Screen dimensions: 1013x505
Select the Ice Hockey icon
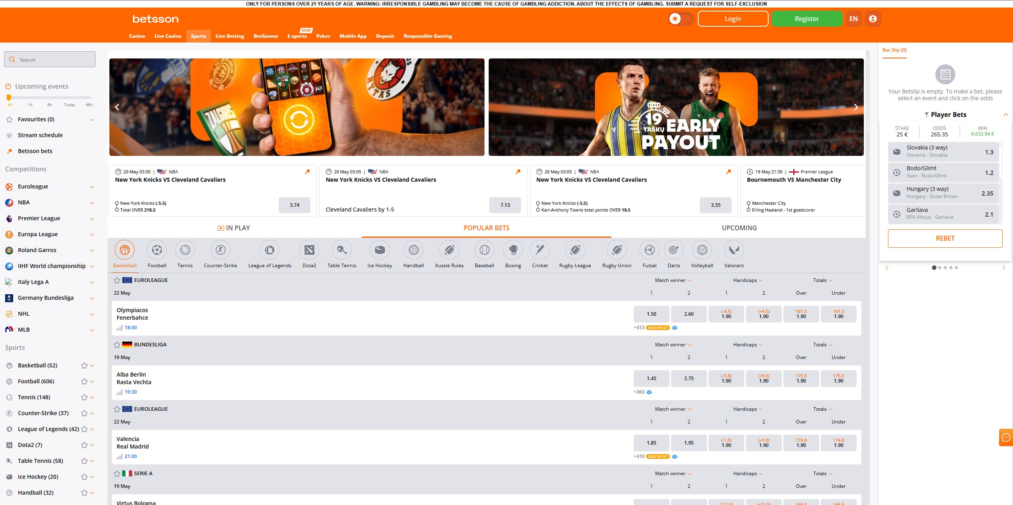click(x=380, y=250)
